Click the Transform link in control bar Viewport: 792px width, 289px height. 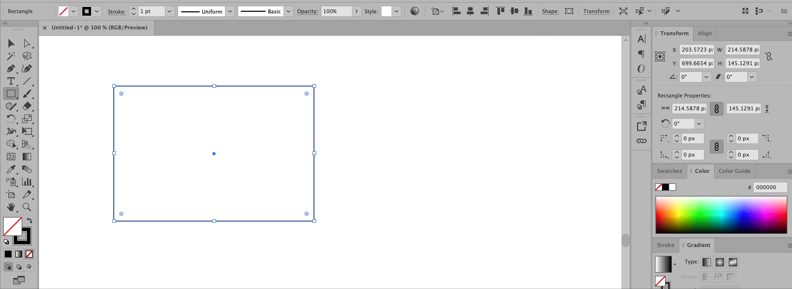(596, 11)
